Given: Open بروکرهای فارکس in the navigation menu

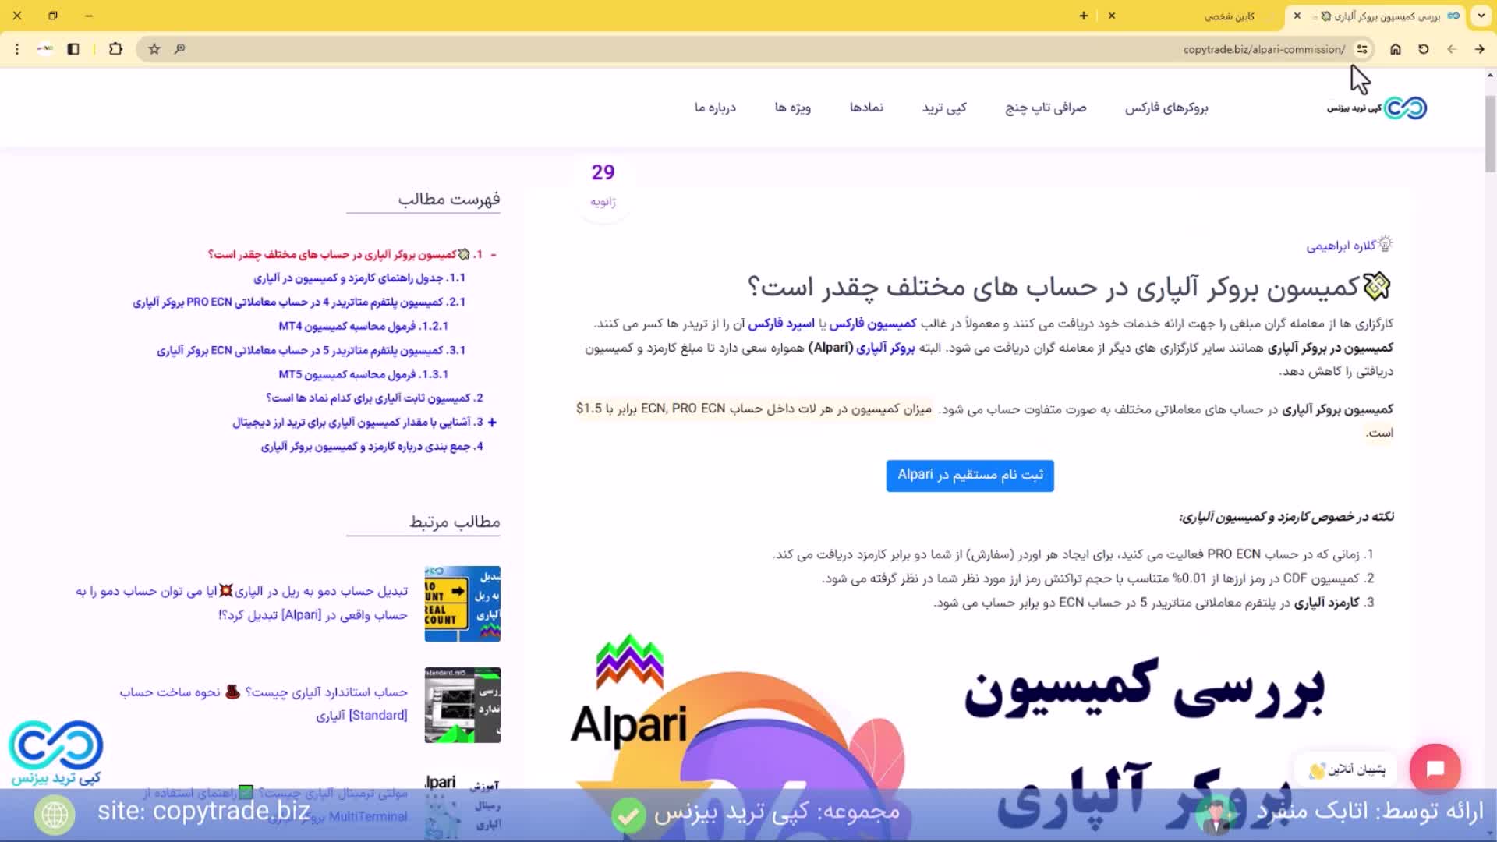Looking at the screenshot, I should point(1166,108).
